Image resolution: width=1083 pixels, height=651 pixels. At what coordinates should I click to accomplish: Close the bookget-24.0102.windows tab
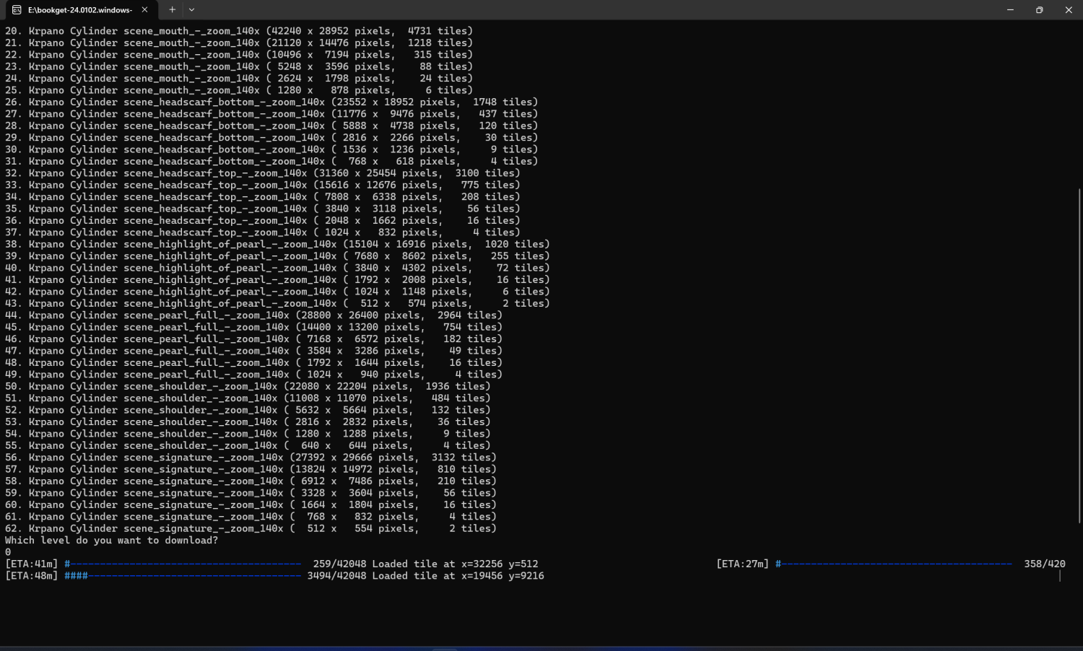(x=144, y=10)
